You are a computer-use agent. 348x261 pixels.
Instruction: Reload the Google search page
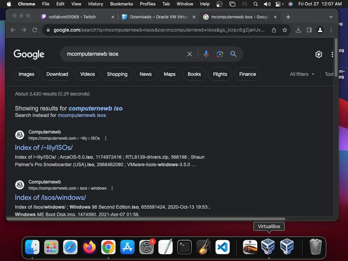click(x=35, y=30)
